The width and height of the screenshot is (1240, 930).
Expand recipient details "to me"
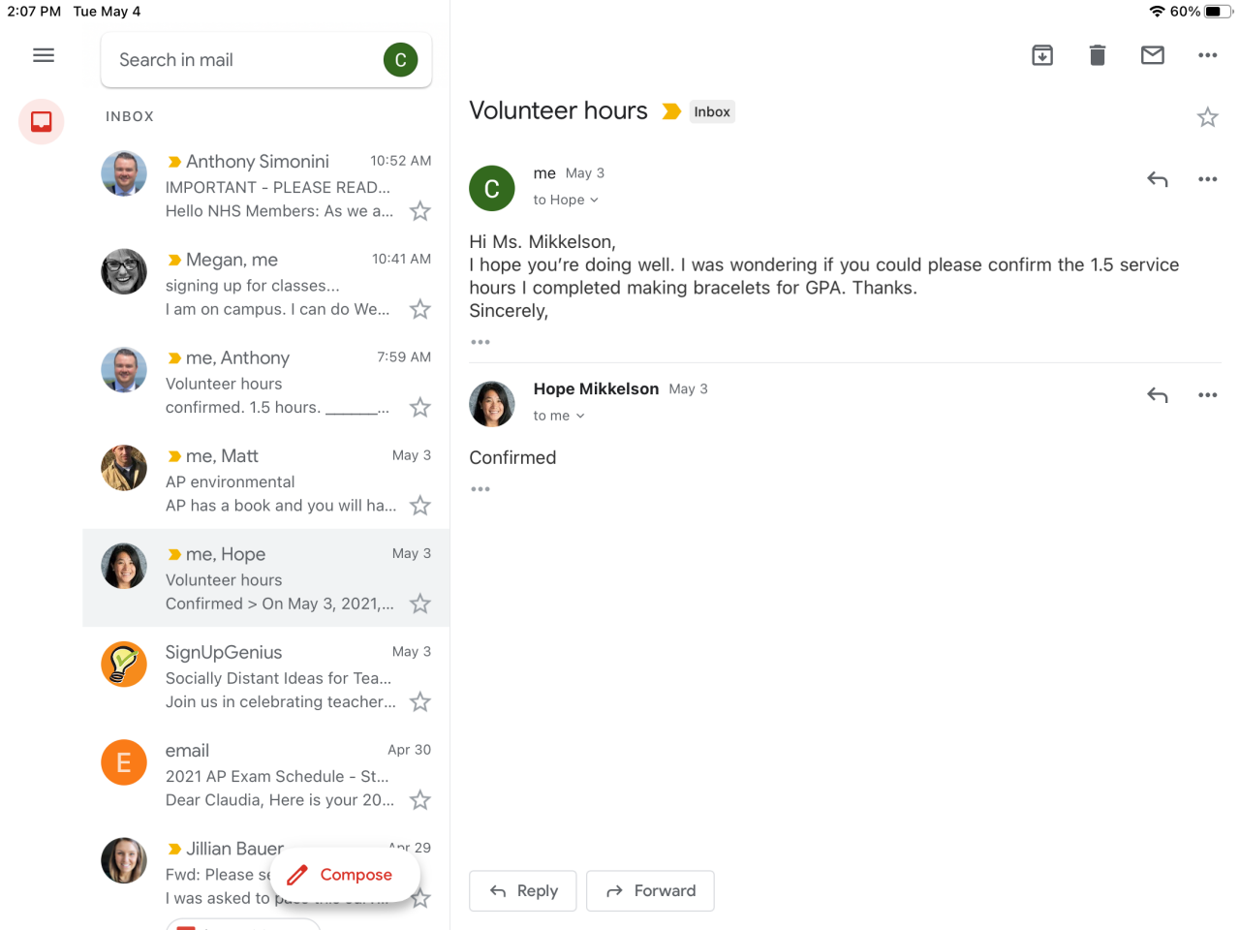pyautogui.click(x=559, y=416)
